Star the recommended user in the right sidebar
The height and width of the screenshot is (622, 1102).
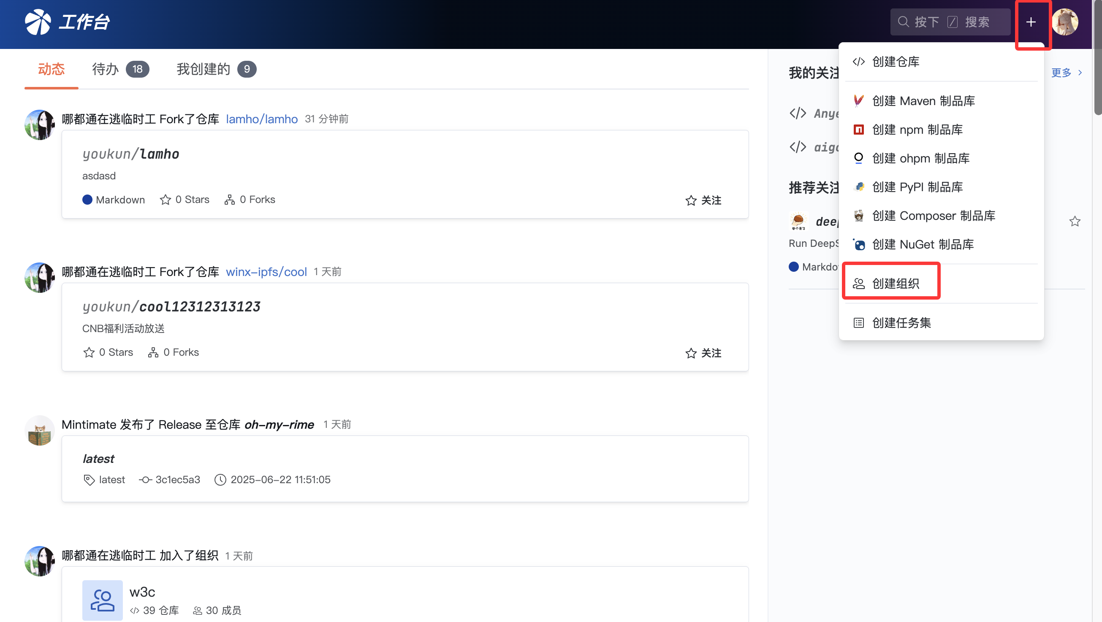[1075, 221]
